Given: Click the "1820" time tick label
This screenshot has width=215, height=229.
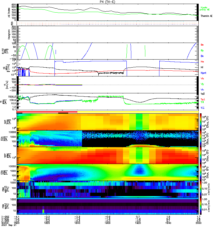Looking at the screenshot, I should [x=47, y=223].
